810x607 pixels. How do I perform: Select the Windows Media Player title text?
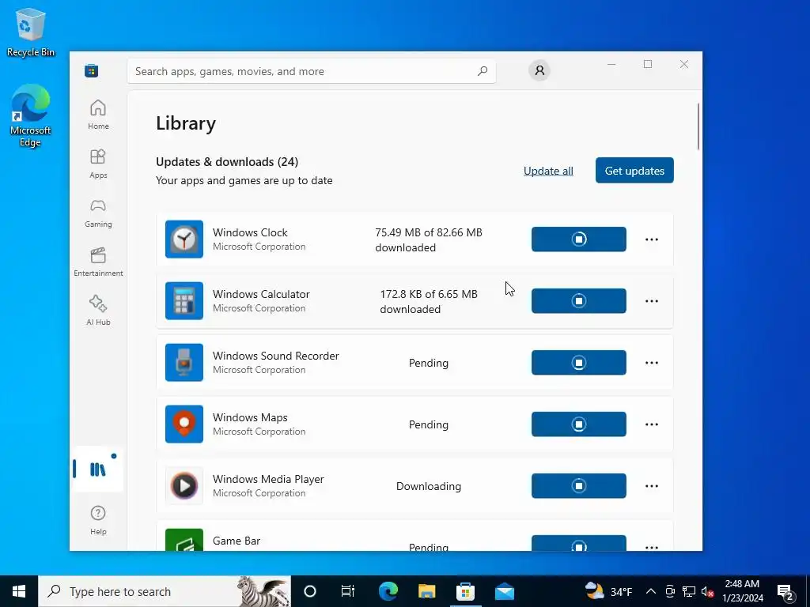(268, 479)
